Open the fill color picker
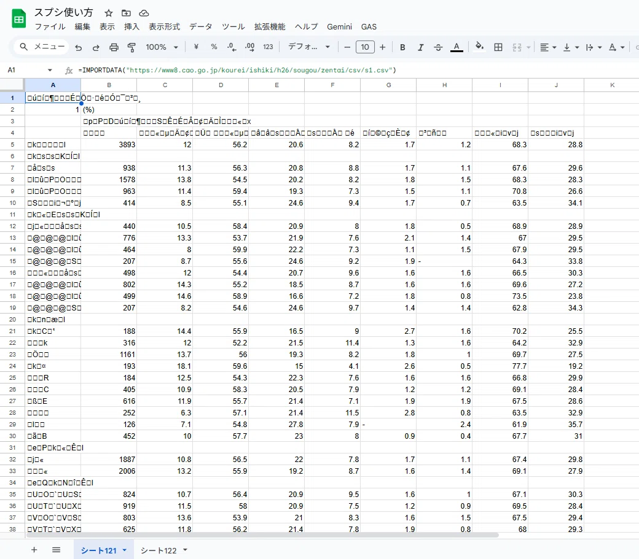 480,47
